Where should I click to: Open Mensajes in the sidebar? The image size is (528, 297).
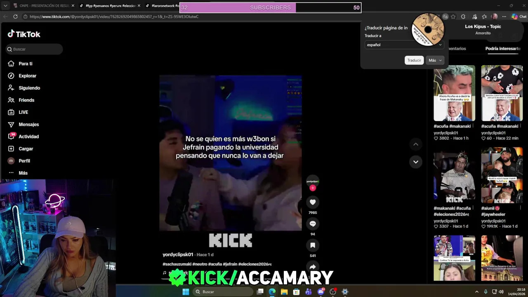[24, 124]
